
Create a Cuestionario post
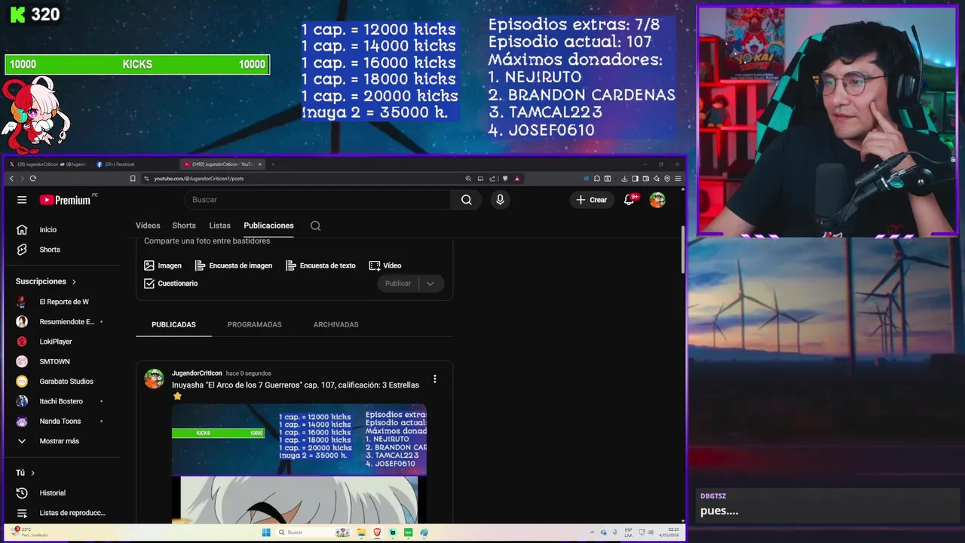pos(171,284)
